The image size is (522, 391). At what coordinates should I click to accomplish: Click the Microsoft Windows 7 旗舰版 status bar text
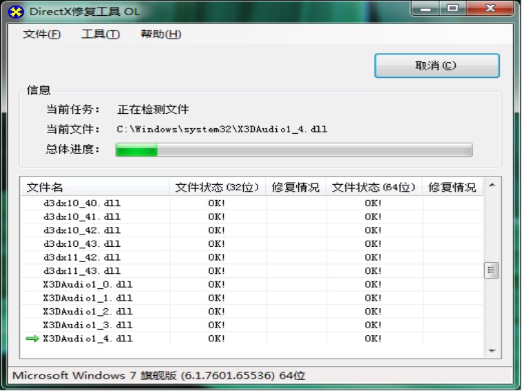pos(159,376)
